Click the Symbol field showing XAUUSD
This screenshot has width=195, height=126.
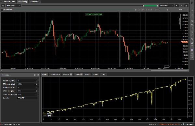pyautogui.click(x=27, y=98)
